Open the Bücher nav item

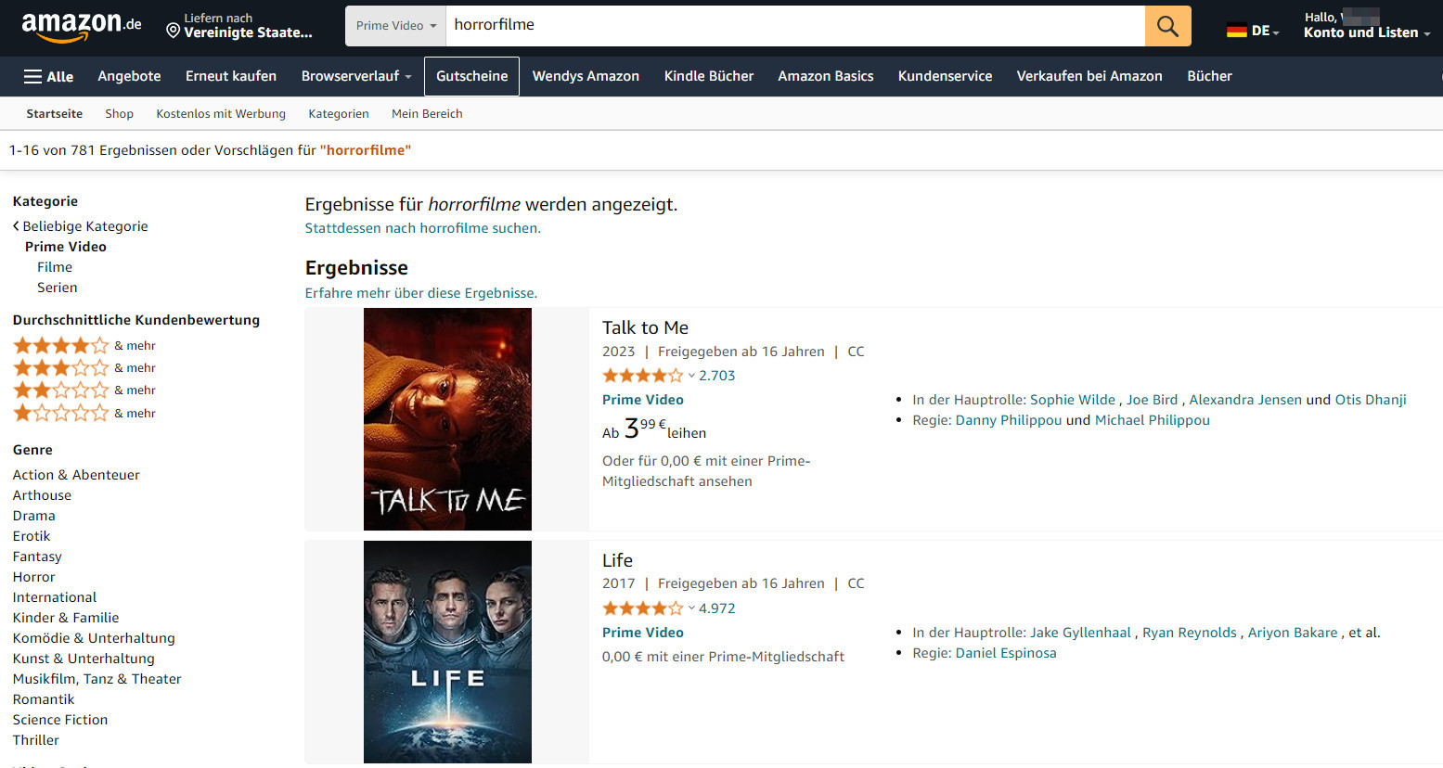point(1209,76)
